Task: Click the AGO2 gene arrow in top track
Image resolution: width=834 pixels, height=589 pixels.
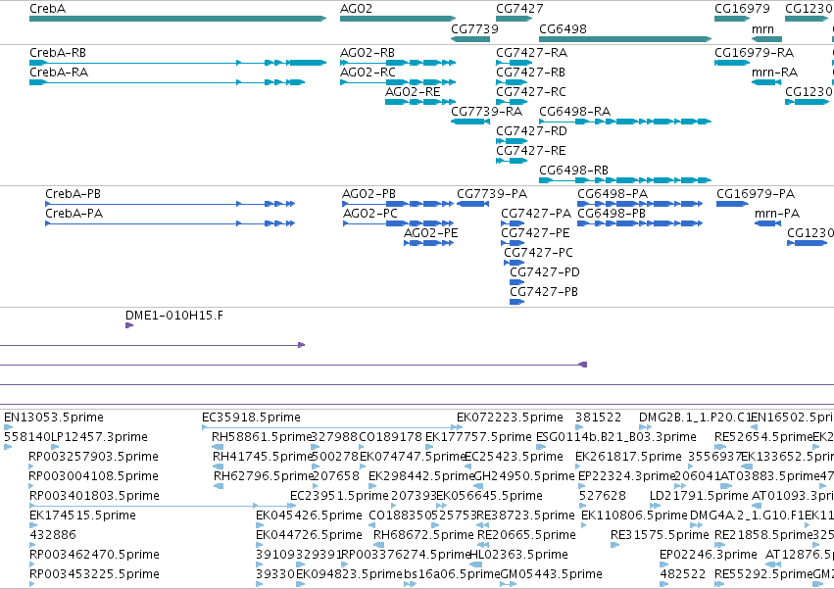Action: [x=398, y=19]
